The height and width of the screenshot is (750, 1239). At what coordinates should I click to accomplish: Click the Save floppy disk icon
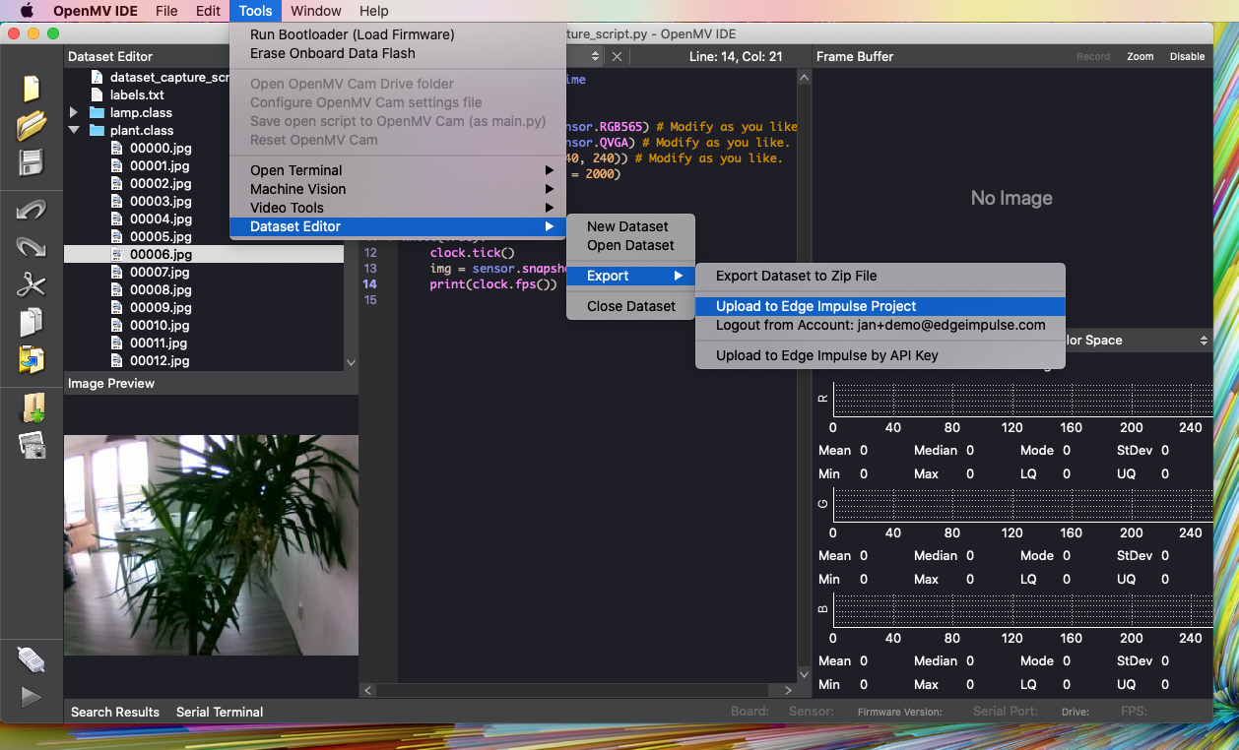pyautogui.click(x=32, y=162)
